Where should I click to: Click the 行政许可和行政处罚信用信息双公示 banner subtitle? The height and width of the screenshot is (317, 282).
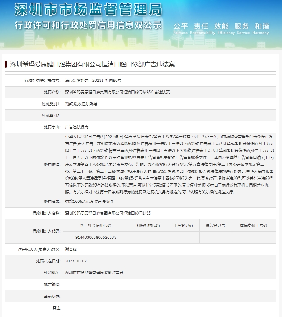tap(88, 25)
